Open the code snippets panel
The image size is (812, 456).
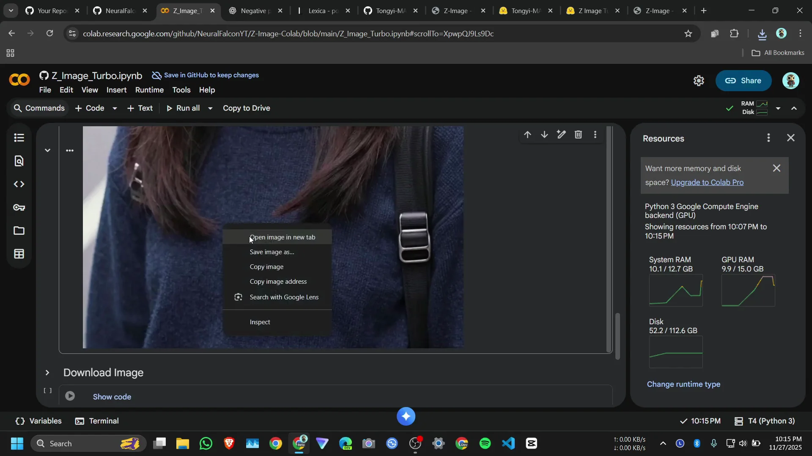(19, 184)
